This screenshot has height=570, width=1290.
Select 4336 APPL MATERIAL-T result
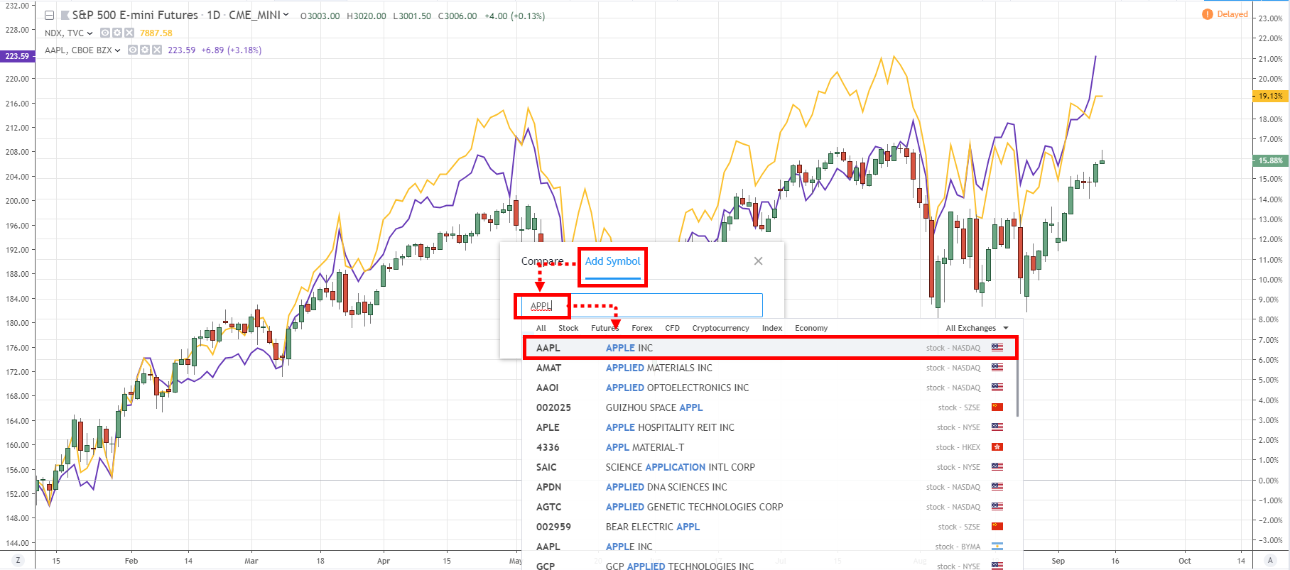click(x=771, y=447)
